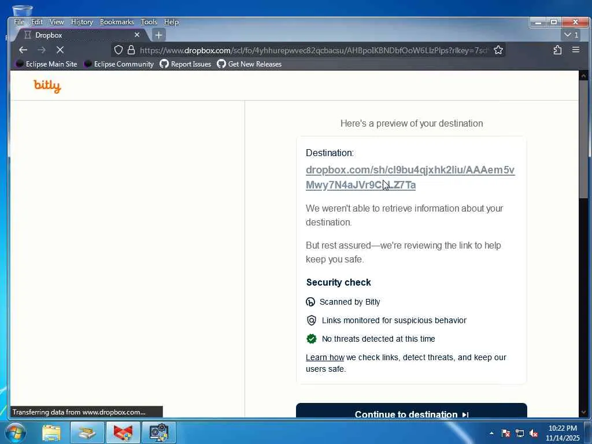Viewport: 592px width, 444px height.
Task: Click the Learn how link
Action: click(325, 357)
